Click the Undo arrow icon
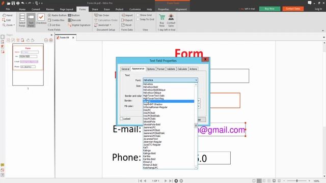Viewport: 326px width, 183px height. (22, 3)
